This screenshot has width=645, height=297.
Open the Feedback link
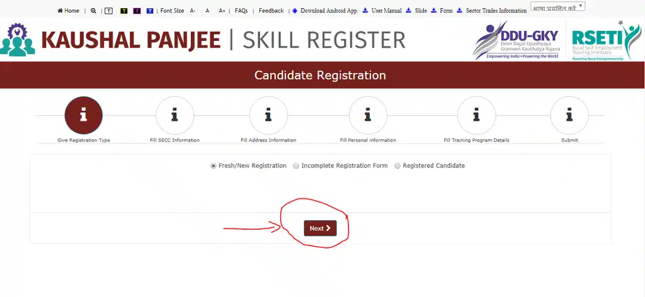click(x=271, y=11)
